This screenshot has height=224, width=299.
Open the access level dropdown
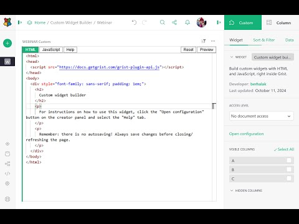262,116
